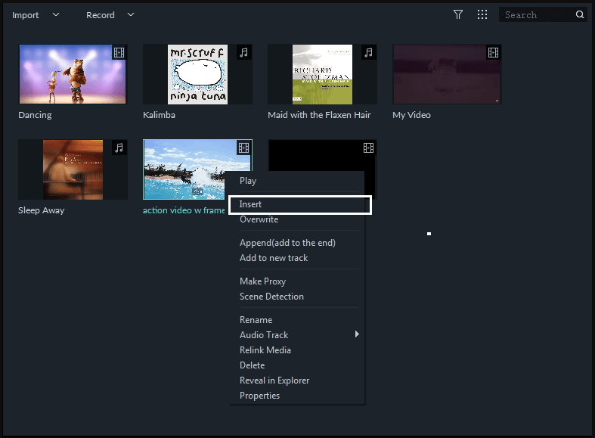Viewport: 595px width, 438px height.
Task: Click the music note badge on Sleep Away
Action: (x=119, y=148)
